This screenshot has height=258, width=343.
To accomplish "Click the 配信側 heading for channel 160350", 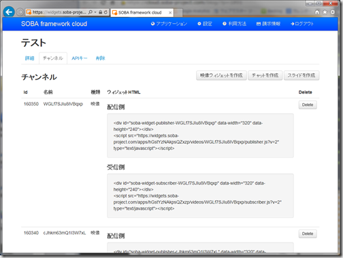I will [x=116, y=107].
